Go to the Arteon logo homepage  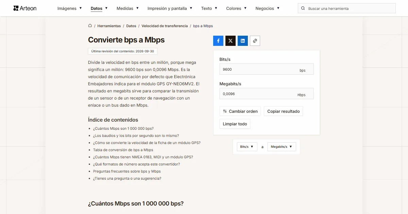25,8
